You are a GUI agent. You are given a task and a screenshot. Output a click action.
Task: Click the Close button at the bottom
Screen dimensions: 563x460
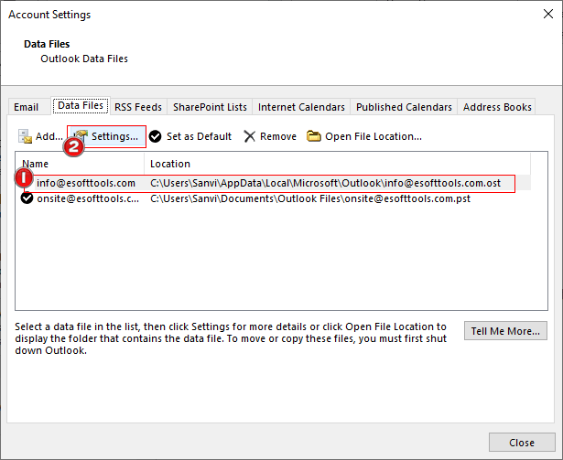(x=522, y=443)
